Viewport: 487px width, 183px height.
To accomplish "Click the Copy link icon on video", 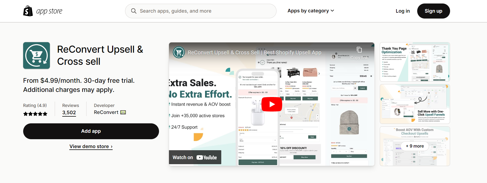I will 359,50.
